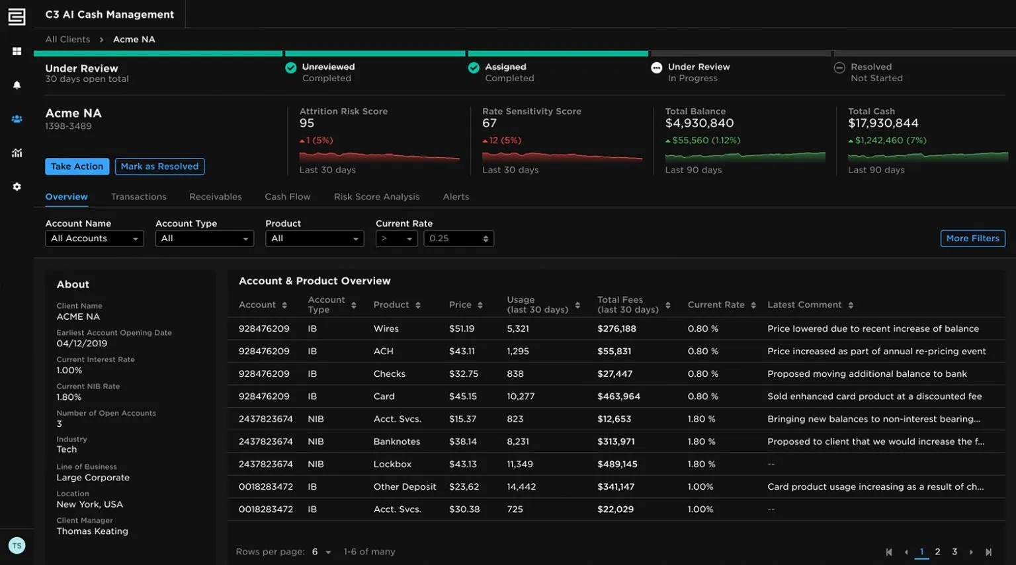Screen dimensions: 1016x565
Task: Select the Wires product row
Action: pyautogui.click(x=616, y=329)
